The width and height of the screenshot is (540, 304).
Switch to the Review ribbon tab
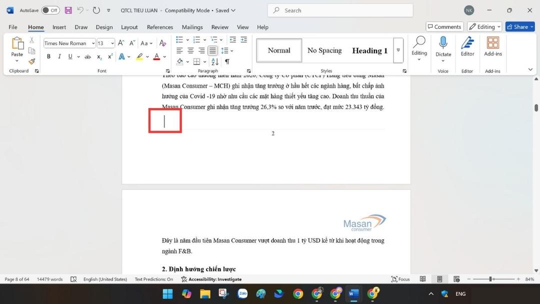click(x=219, y=27)
